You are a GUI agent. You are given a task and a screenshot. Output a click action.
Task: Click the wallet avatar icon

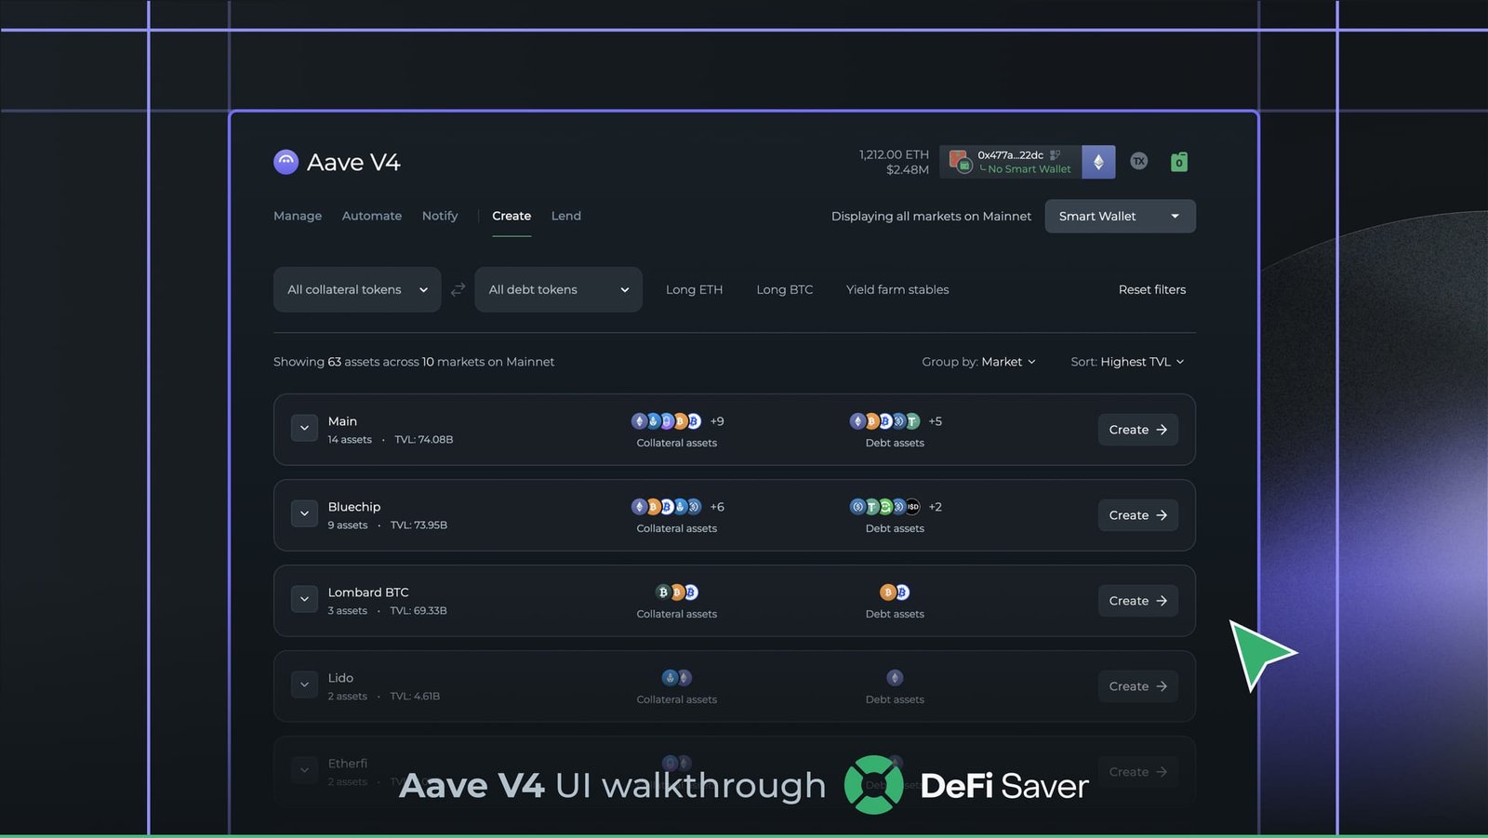pyautogui.click(x=959, y=162)
